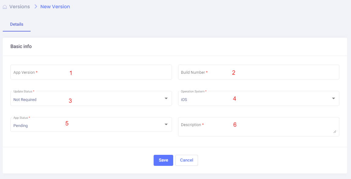The height and width of the screenshot is (179, 351).
Task: Click the New Version breadcrumb item
Action: coord(55,7)
